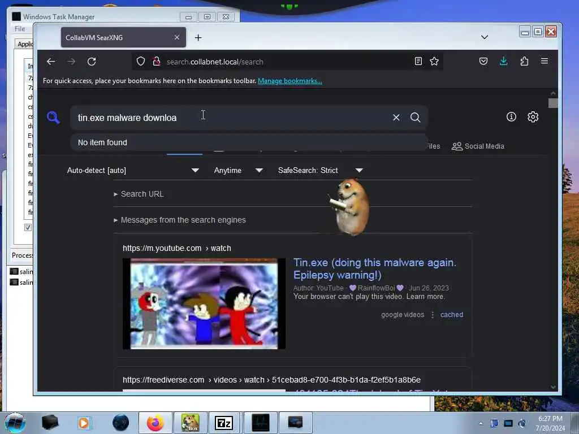
Task: Open the extensions puzzle icon
Action: (x=524, y=61)
